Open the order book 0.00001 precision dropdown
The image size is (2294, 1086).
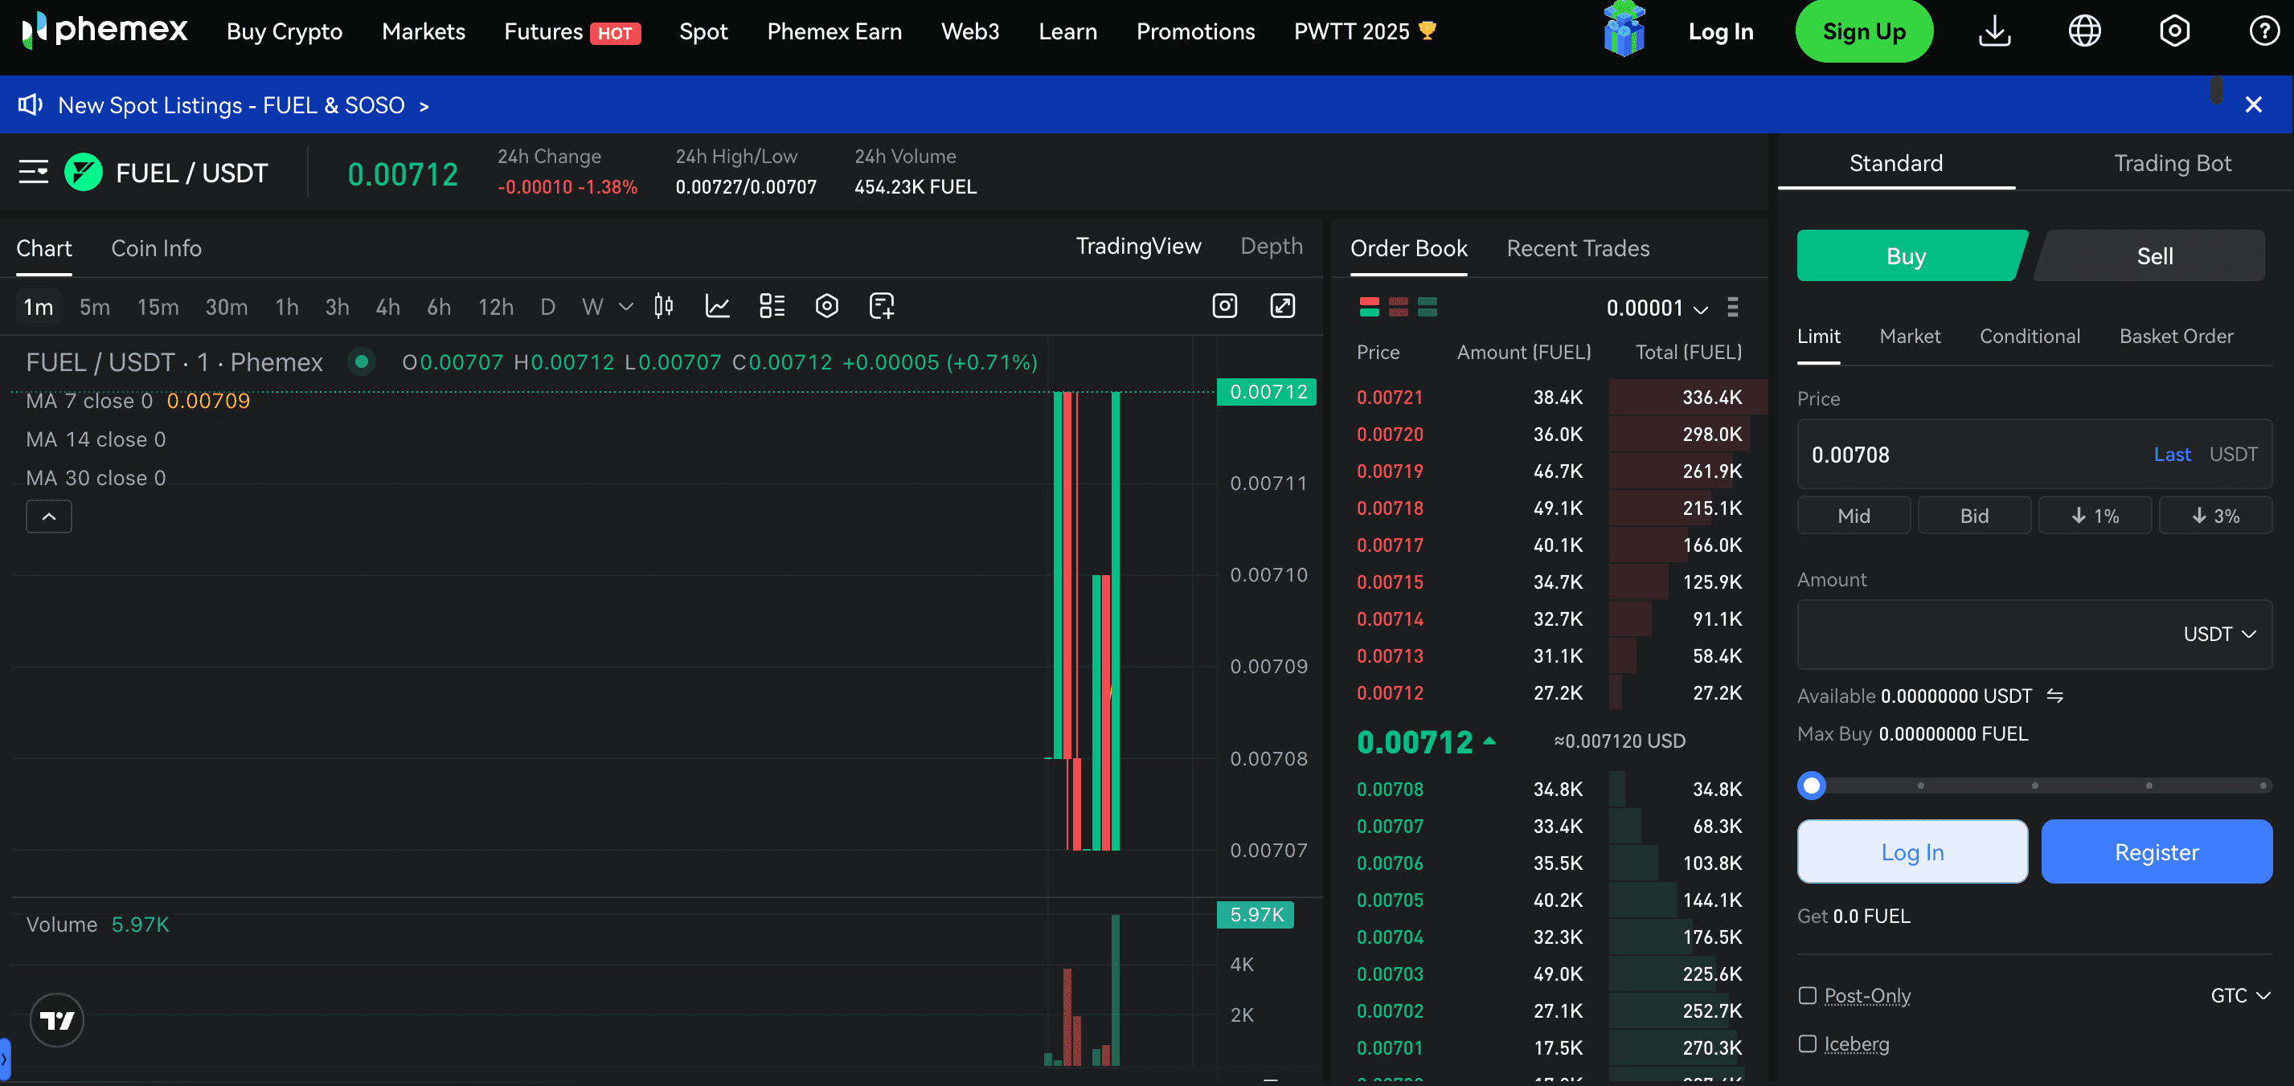point(1657,308)
